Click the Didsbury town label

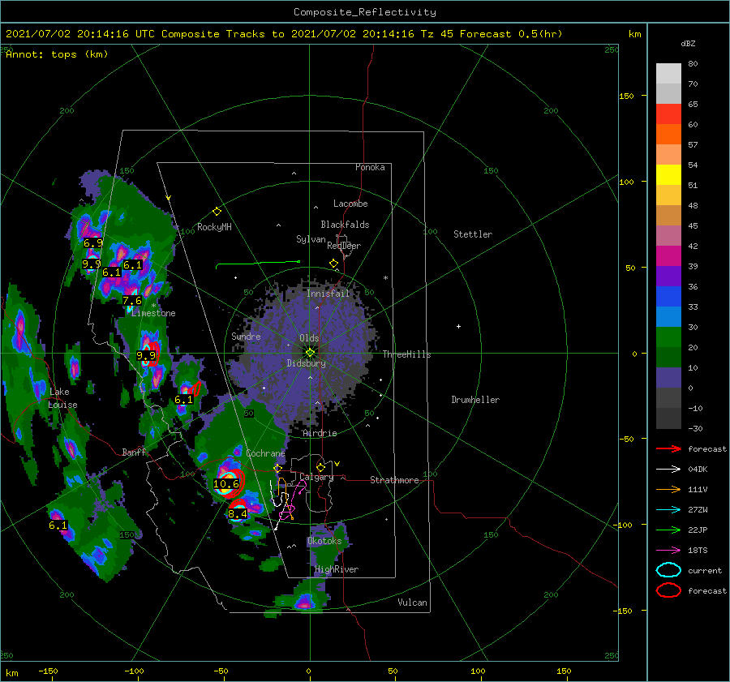pos(306,363)
